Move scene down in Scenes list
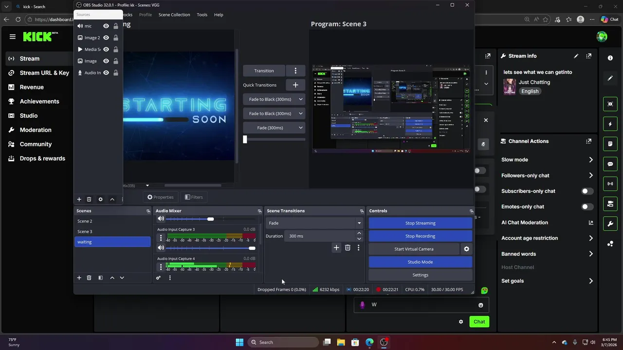Image resolution: width=623 pixels, height=350 pixels. click(x=122, y=278)
